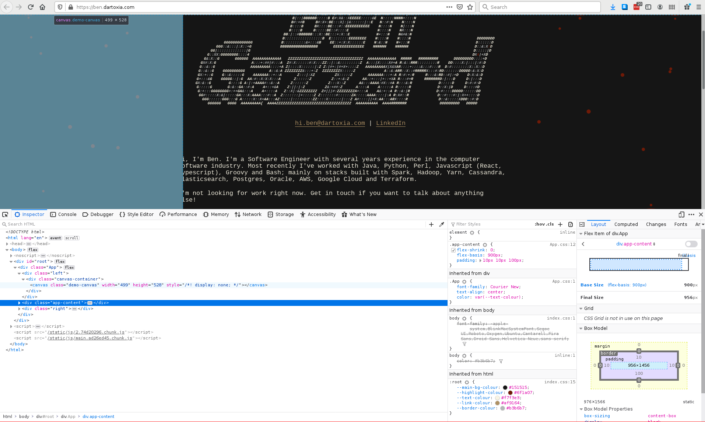Toggle responsive design mode icon
The height and width of the screenshot is (422, 705).
681,215
